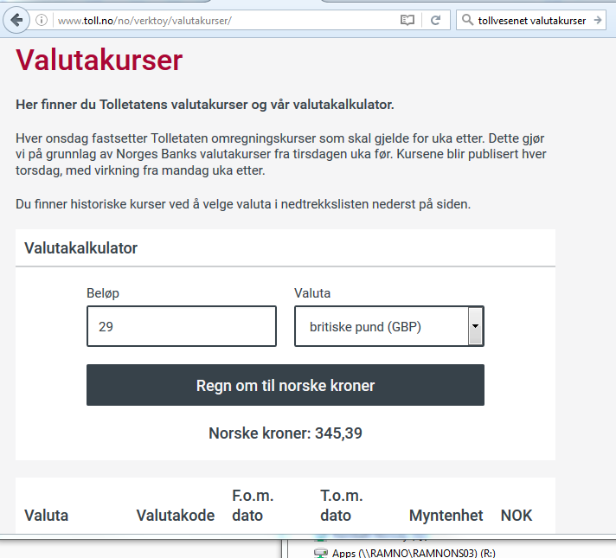Go back with the browser back arrow
The width and height of the screenshot is (616, 558).
(16, 20)
